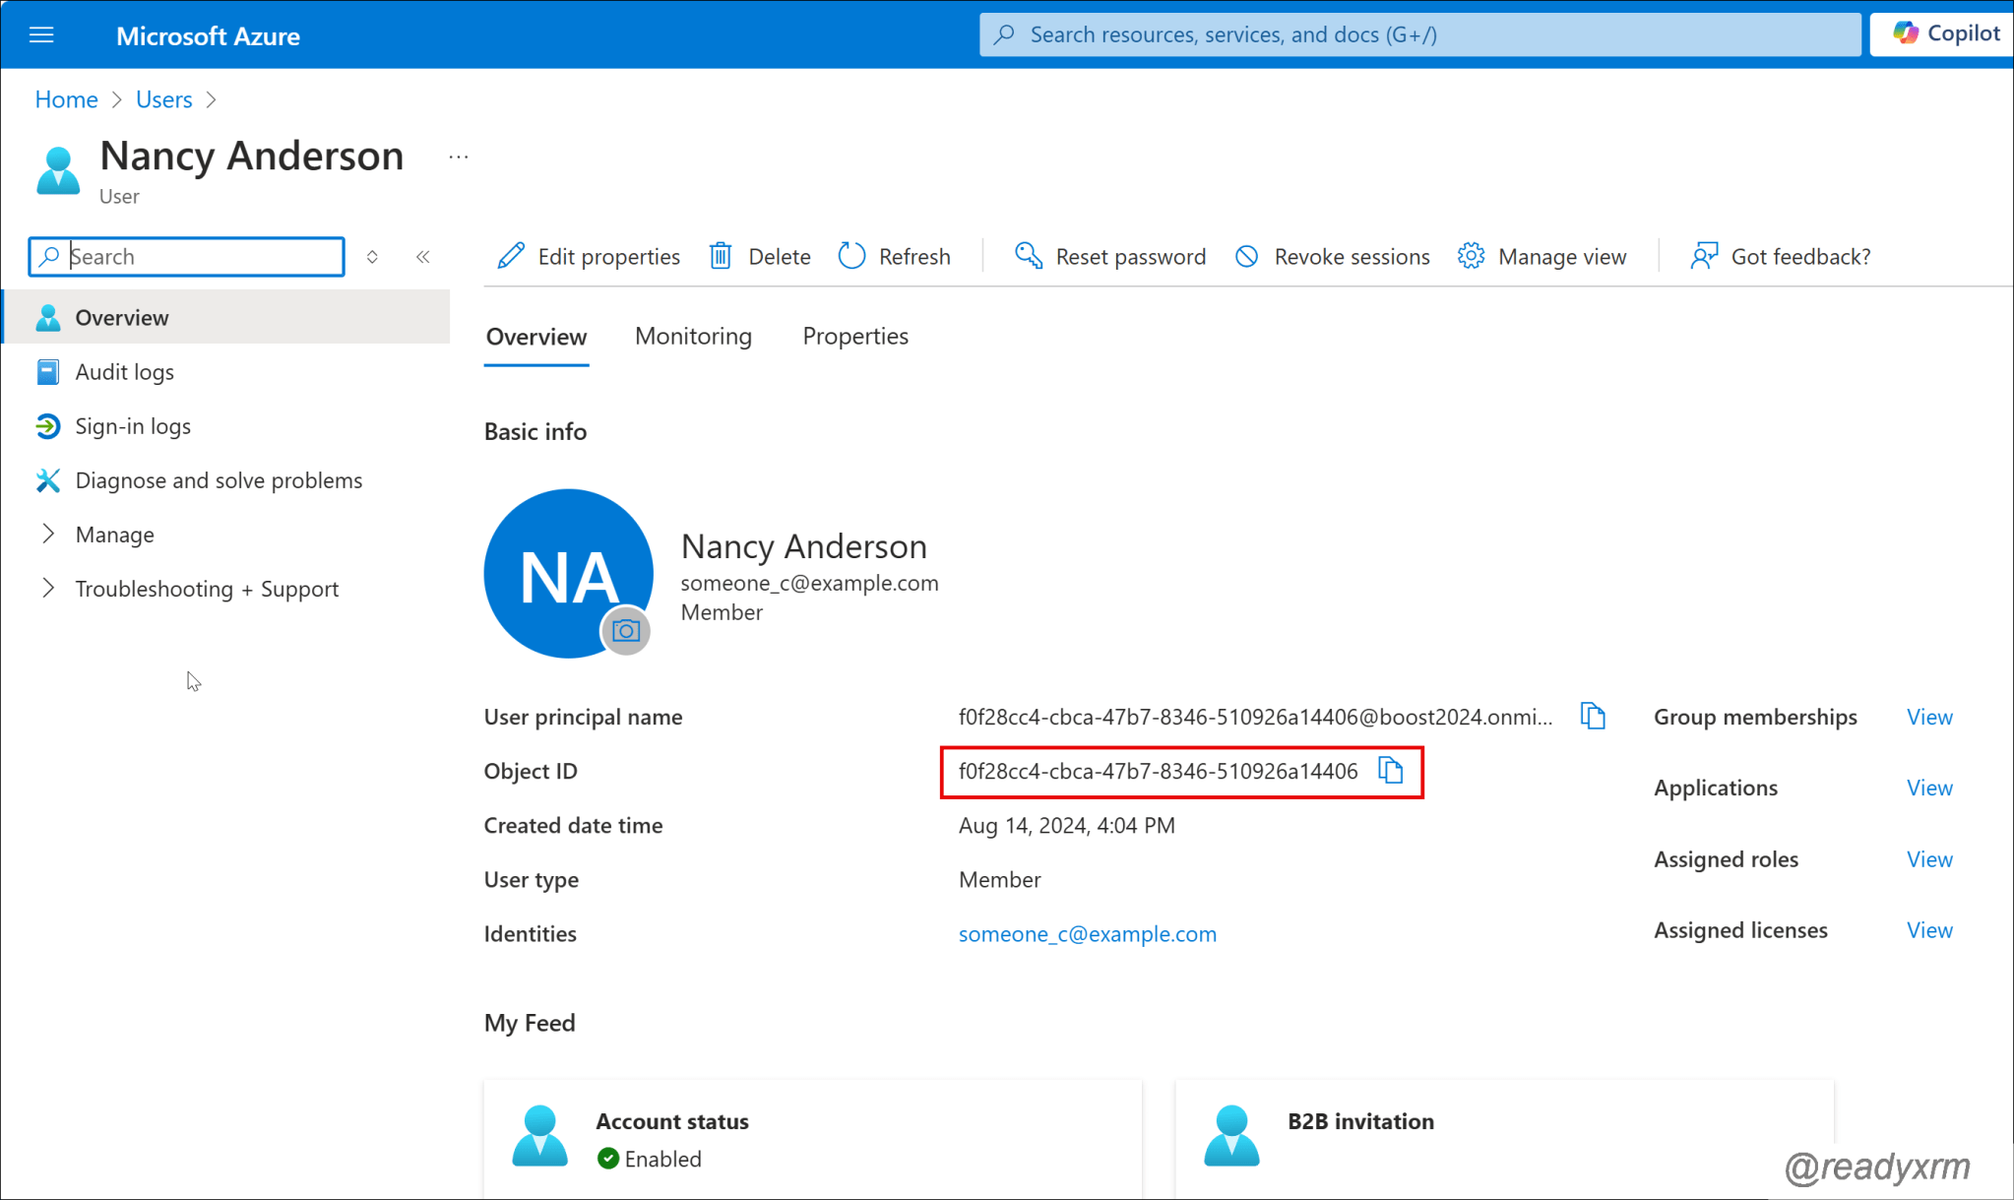Open the Azure portal hamburger menu
2014x1200 pixels.
click(x=41, y=34)
